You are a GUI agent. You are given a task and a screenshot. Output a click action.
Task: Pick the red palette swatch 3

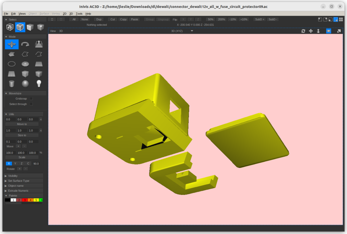click(x=25, y=200)
